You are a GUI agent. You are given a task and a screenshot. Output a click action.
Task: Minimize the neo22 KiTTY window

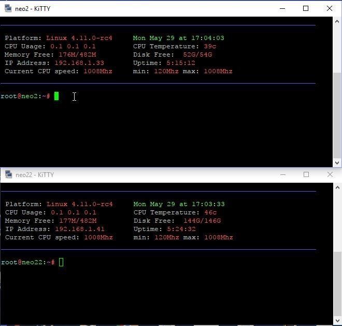click(282, 174)
